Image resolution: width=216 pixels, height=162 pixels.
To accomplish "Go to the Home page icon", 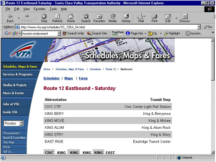I will (x=71, y=18).
